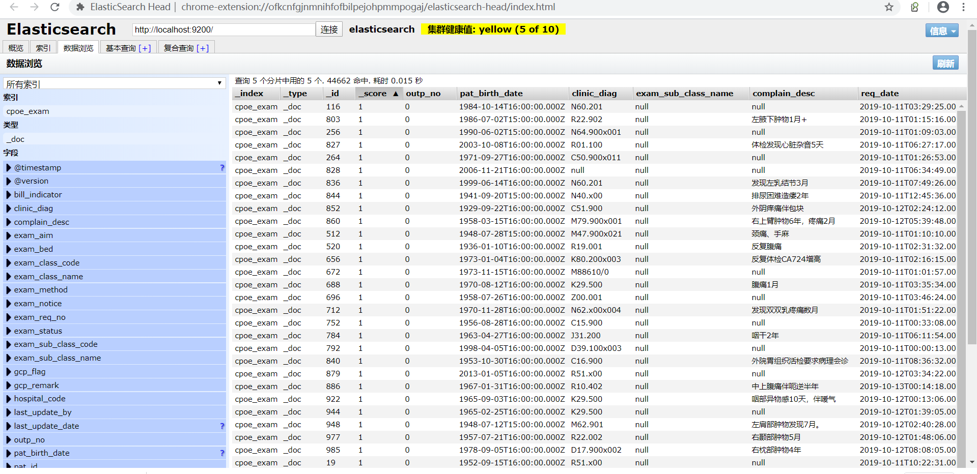Bookmark this page with the star
The image size is (977, 474).
pos(889,7)
